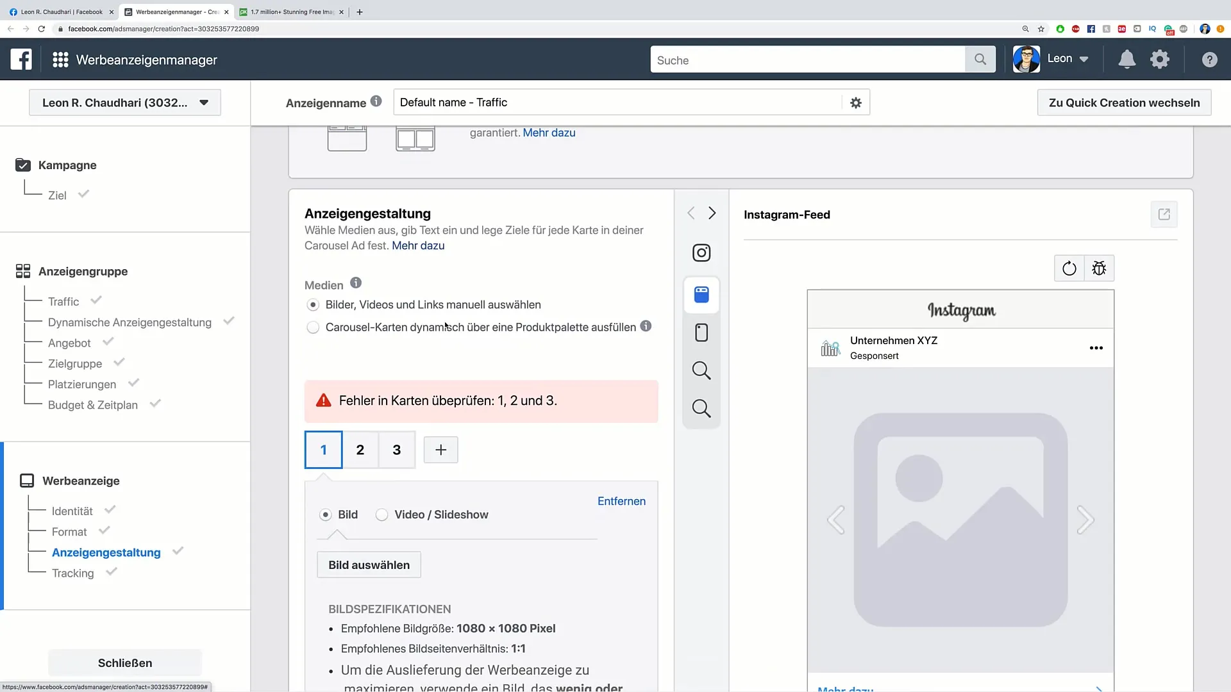Click the upper magnifier preview icon
The height and width of the screenshot is (692, 1231).
pos(701,370)
